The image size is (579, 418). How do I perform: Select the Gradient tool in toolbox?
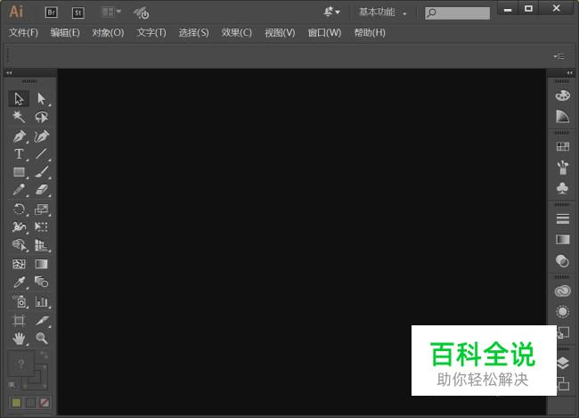coord(41,264)
